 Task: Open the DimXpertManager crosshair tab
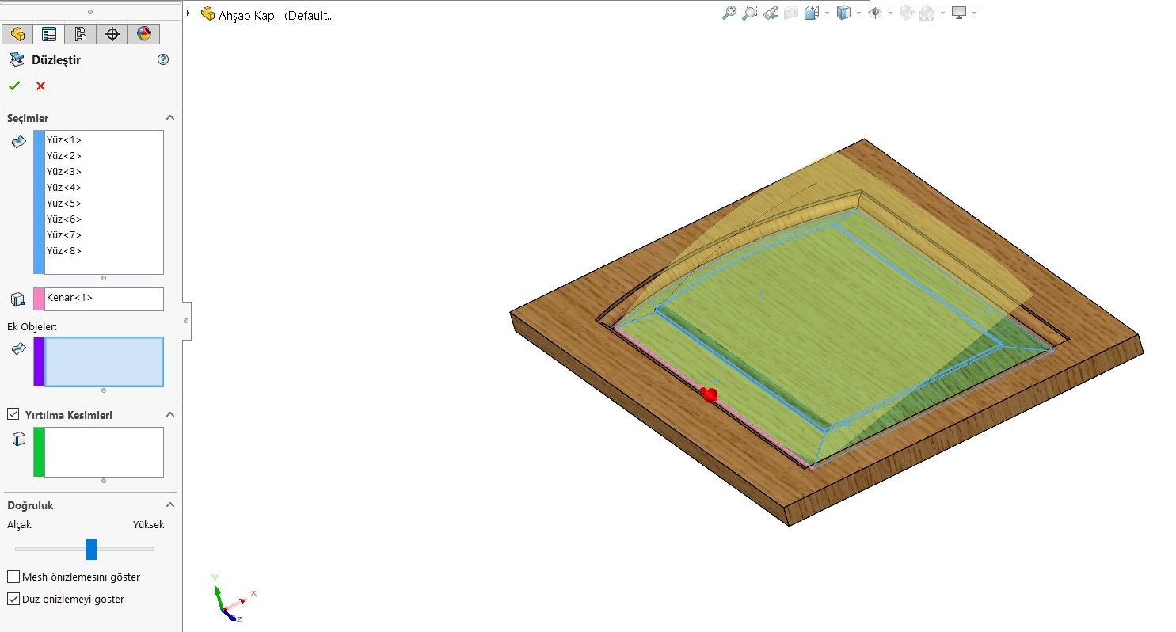112,34
